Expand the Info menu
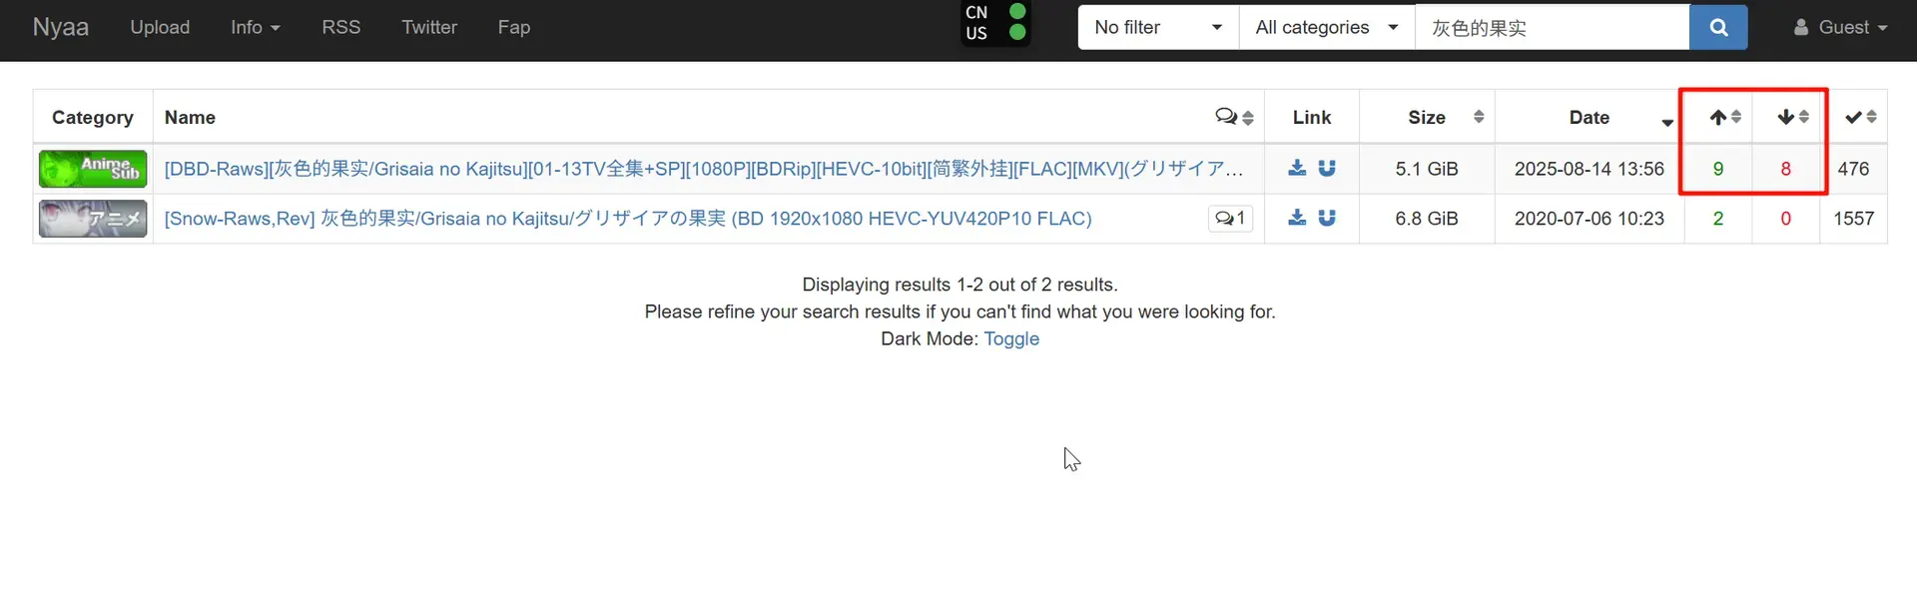1917x608 pixels. coord(255,27)
